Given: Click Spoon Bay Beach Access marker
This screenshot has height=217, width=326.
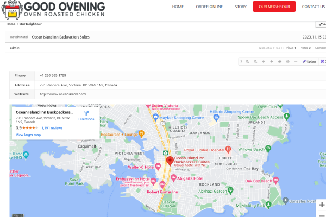Looking at the screenshot, I should tap(287, 116).
